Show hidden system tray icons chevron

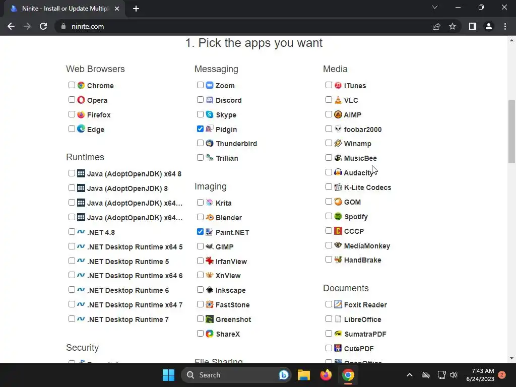click(410, 375)
